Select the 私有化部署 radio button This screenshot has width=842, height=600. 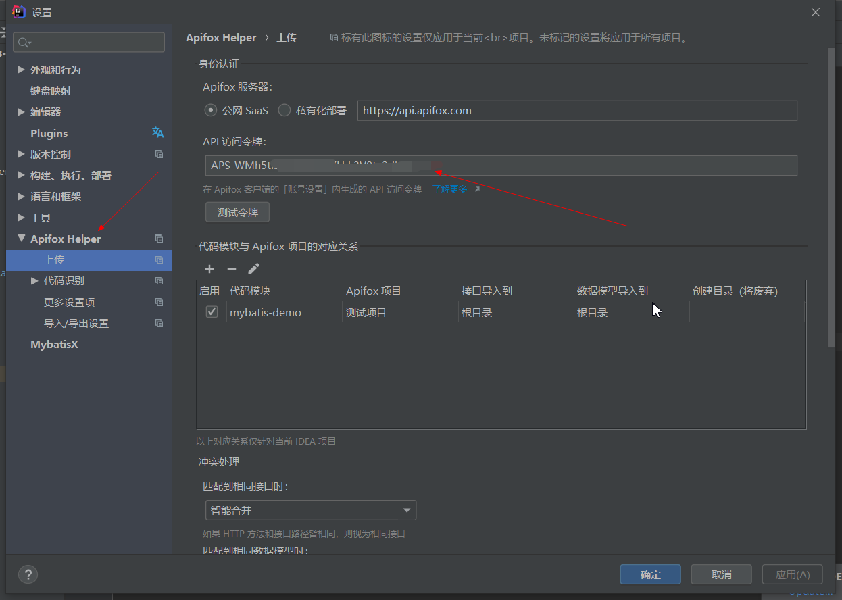click(x=284, y=109)
